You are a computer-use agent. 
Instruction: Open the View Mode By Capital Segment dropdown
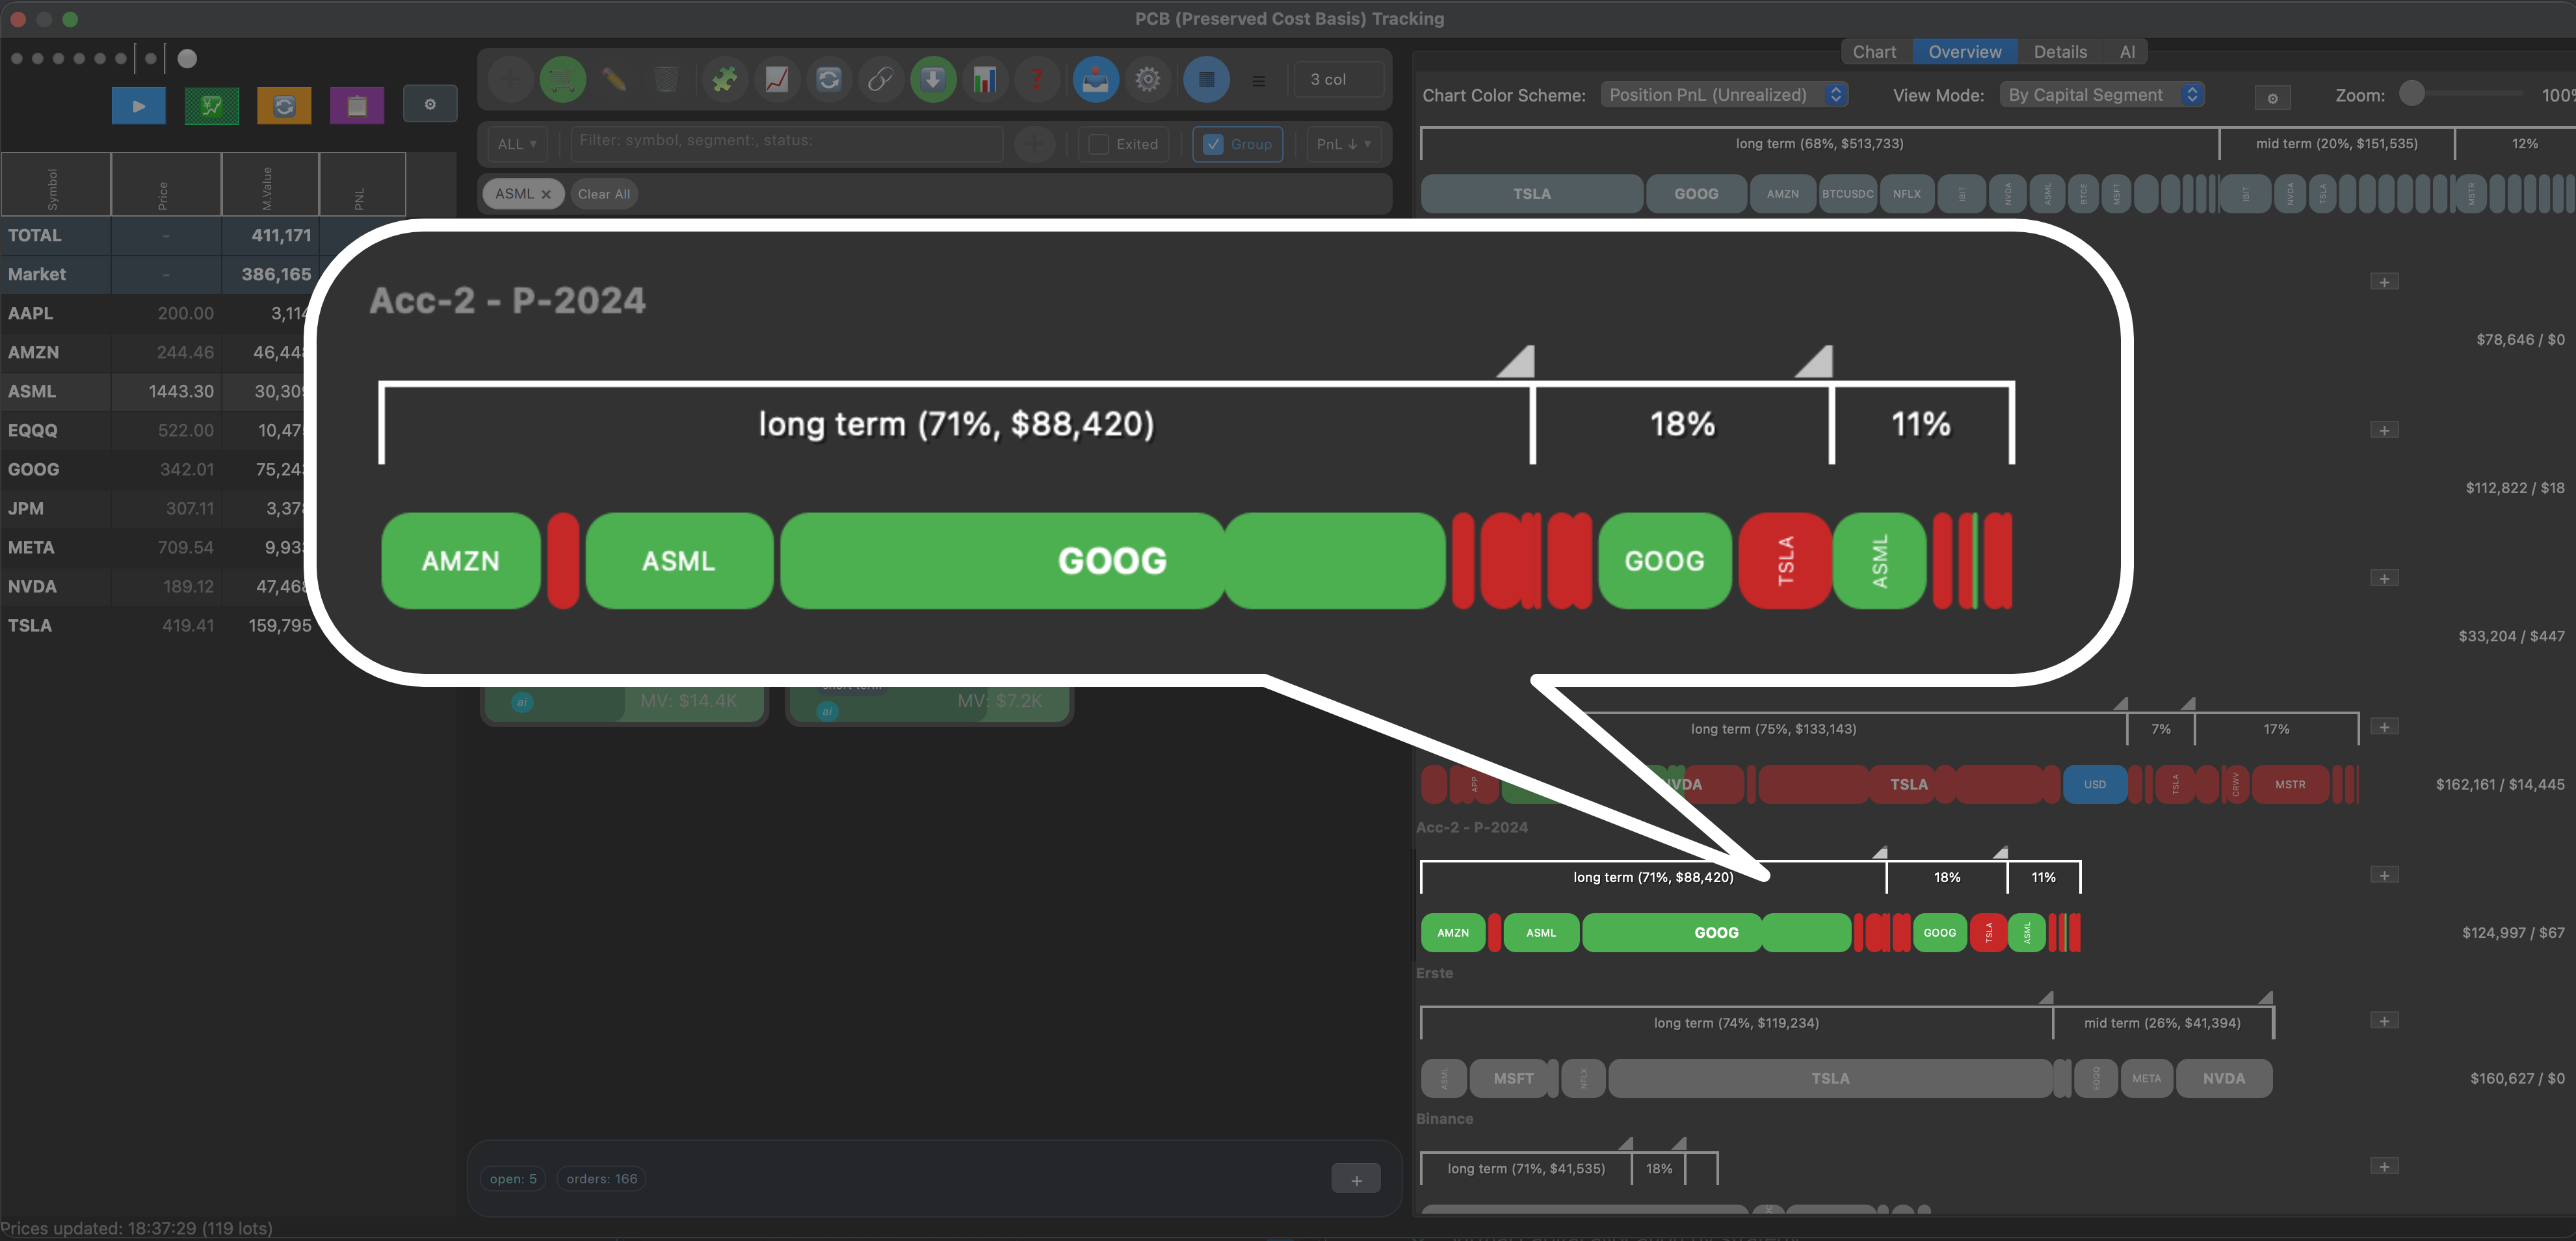pos(2102,95)
